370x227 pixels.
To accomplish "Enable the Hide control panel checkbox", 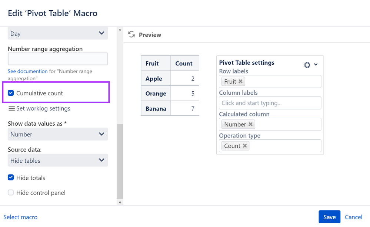I will click(11, 193).
